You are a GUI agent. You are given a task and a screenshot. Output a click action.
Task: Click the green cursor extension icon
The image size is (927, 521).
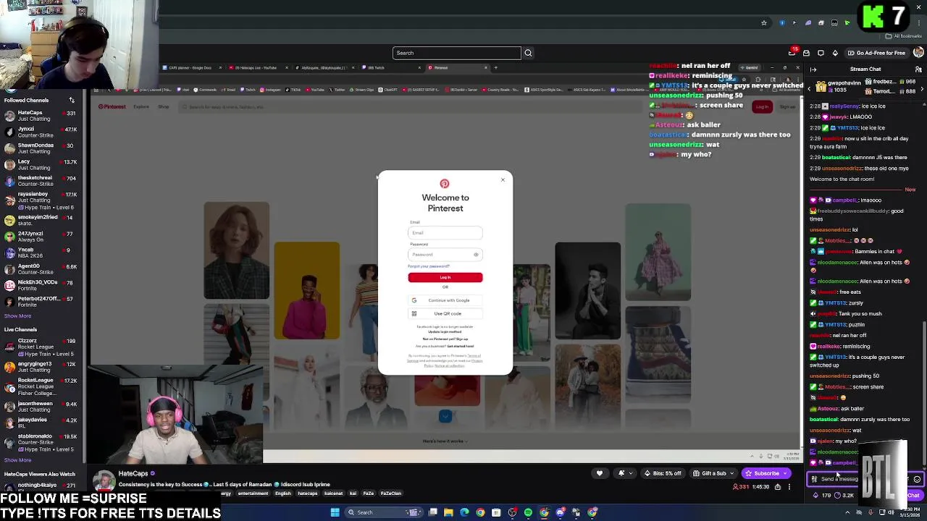[x=847, y=22]
